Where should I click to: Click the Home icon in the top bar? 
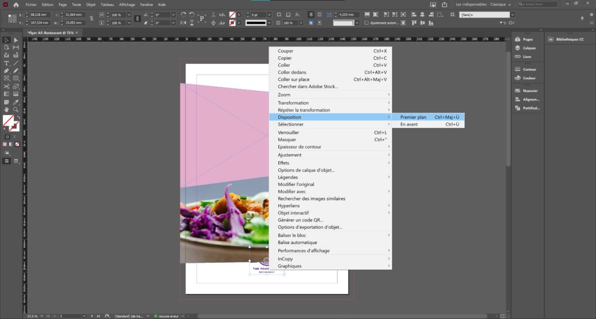click(x=16, y=5)
